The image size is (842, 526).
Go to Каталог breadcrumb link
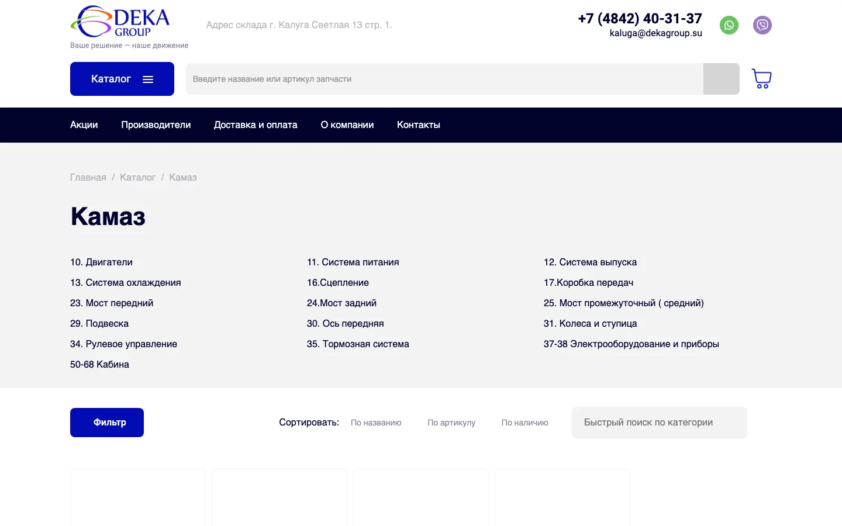(x=137, y=178)
